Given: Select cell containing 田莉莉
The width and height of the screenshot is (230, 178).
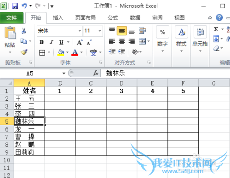Looking at the screenshot, I should tap(29, 152).
